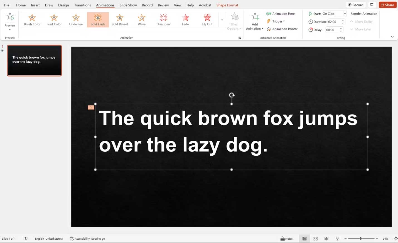Check accessibility status in the status bar
The width and height of the screenshot is (398, 243).
tap(87, 239)
